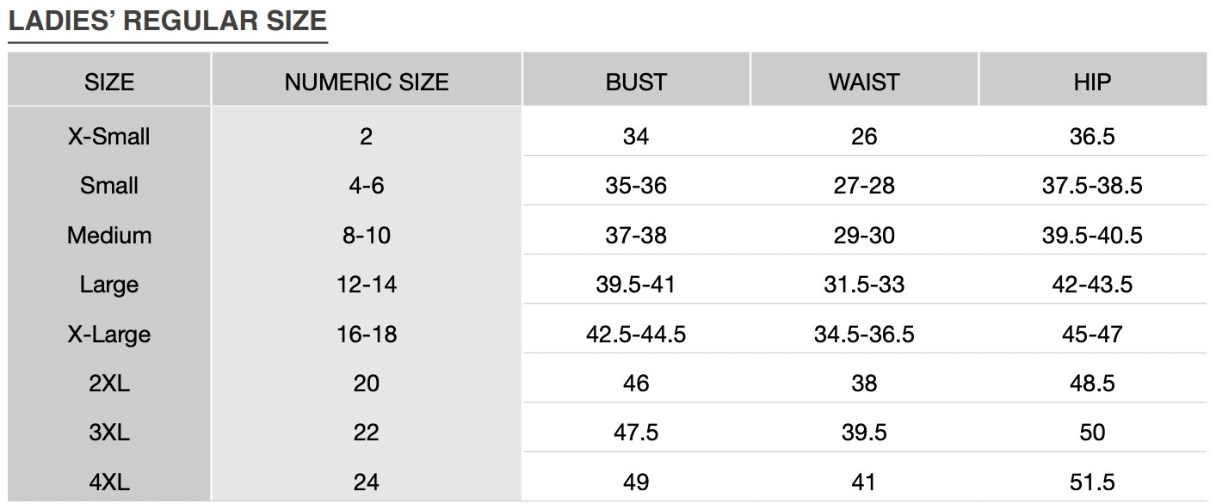Select the NUMERIC SIZE column header
The width and height of the screenshot is (1210, 504).
tap(367, 82)
